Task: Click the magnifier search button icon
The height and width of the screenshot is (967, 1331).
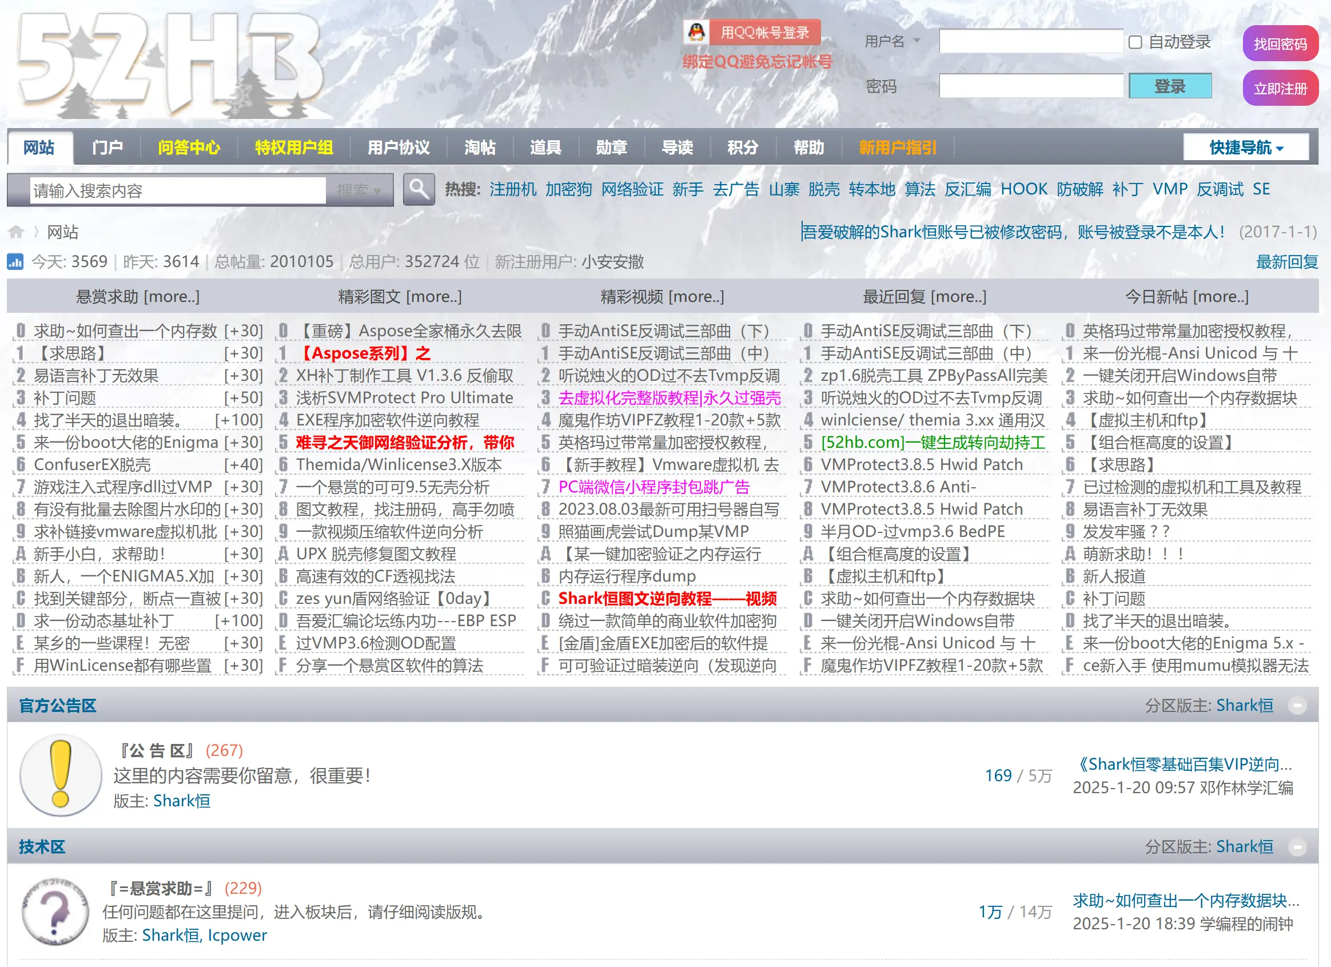Action: pyautogui.click(x=419, y=190)
